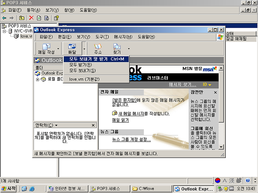Open dropdown arrow next to 메일 작성

tap(58, 49)
